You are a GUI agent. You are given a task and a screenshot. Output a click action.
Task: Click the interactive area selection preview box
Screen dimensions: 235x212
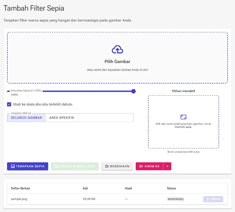(x=183, y=122)
